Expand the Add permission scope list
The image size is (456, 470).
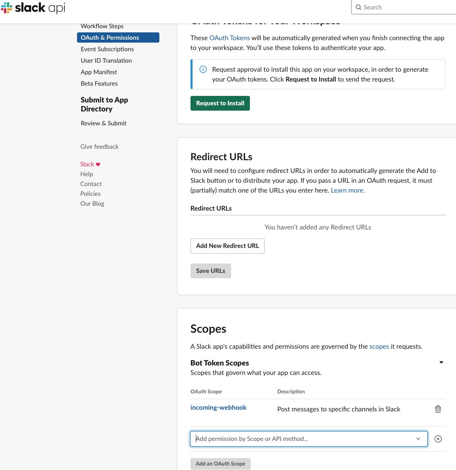coord(418,439)
